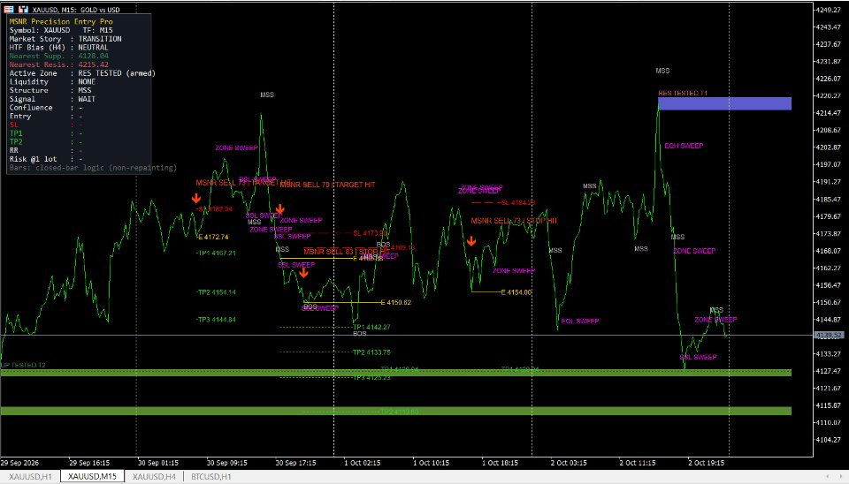Click the TP3 4144.84 label
The width and height of the screenshot is (849, 484).
[x=216, y=320]
